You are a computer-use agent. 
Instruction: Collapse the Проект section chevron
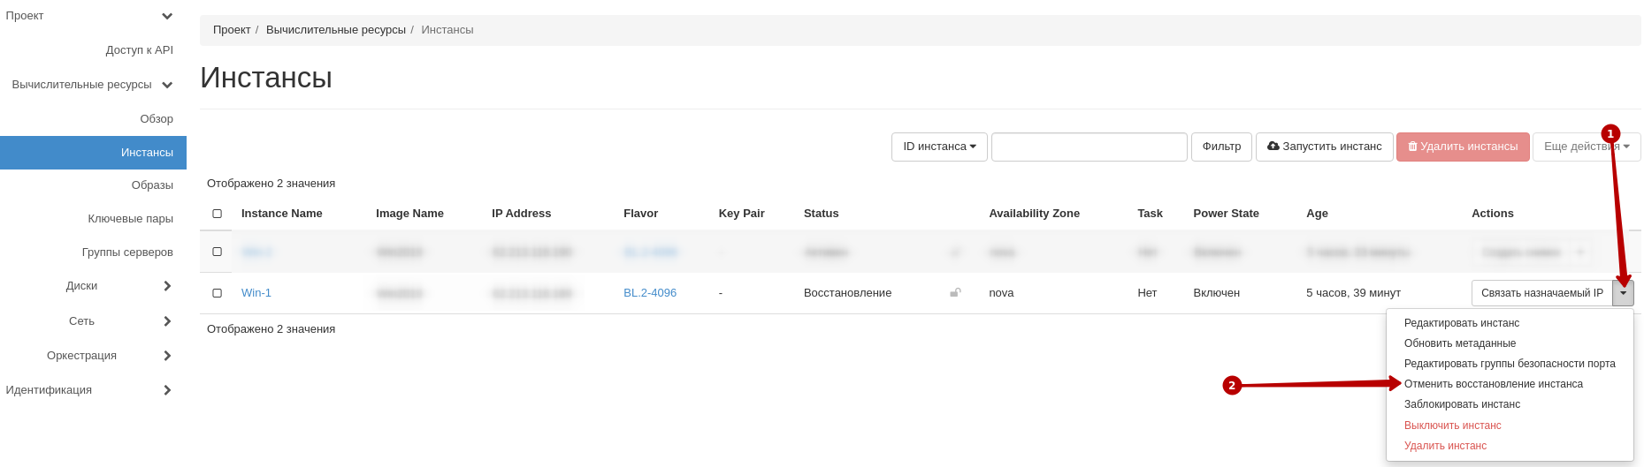pyautogui.click(x=167, y=16)
